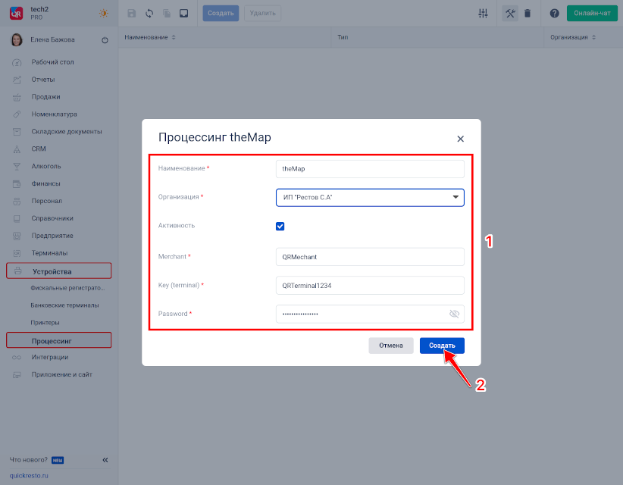This screenshot has height=485, width=623.
Task: Sort by Организация column arrows
Action: point(594,37)
